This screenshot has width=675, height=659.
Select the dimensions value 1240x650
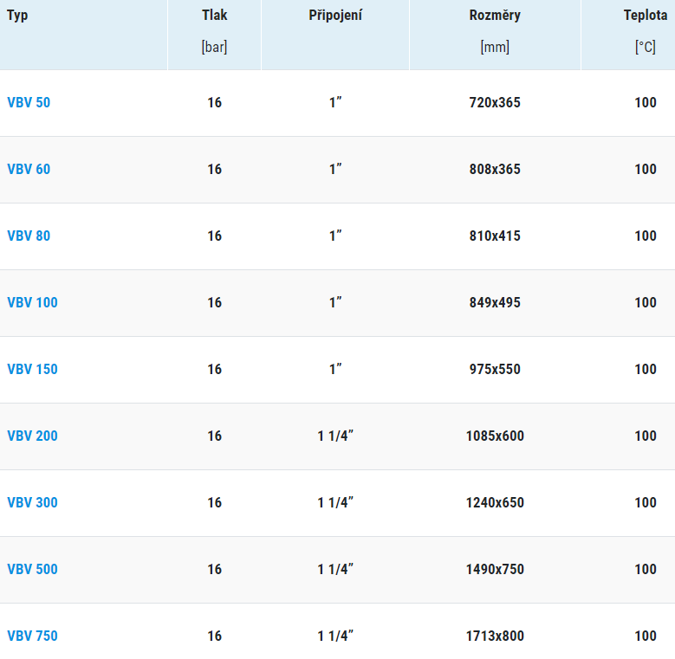pyautogui.click(x=495, y=502)
